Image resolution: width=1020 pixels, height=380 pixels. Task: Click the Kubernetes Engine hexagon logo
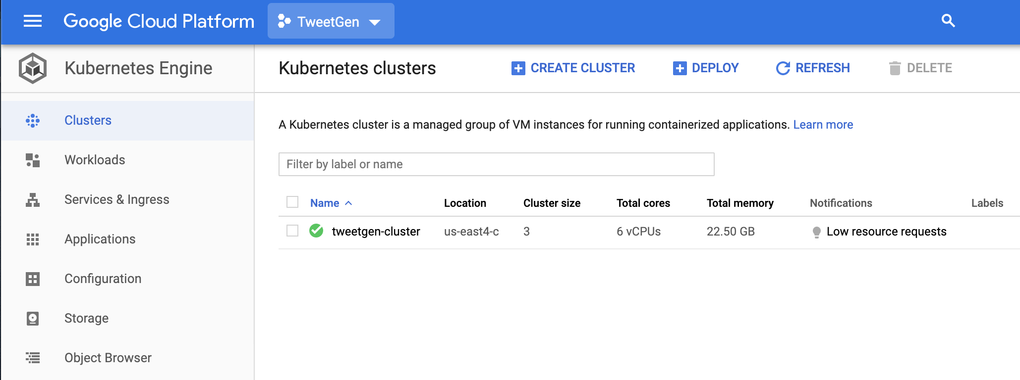pos(33,68)
